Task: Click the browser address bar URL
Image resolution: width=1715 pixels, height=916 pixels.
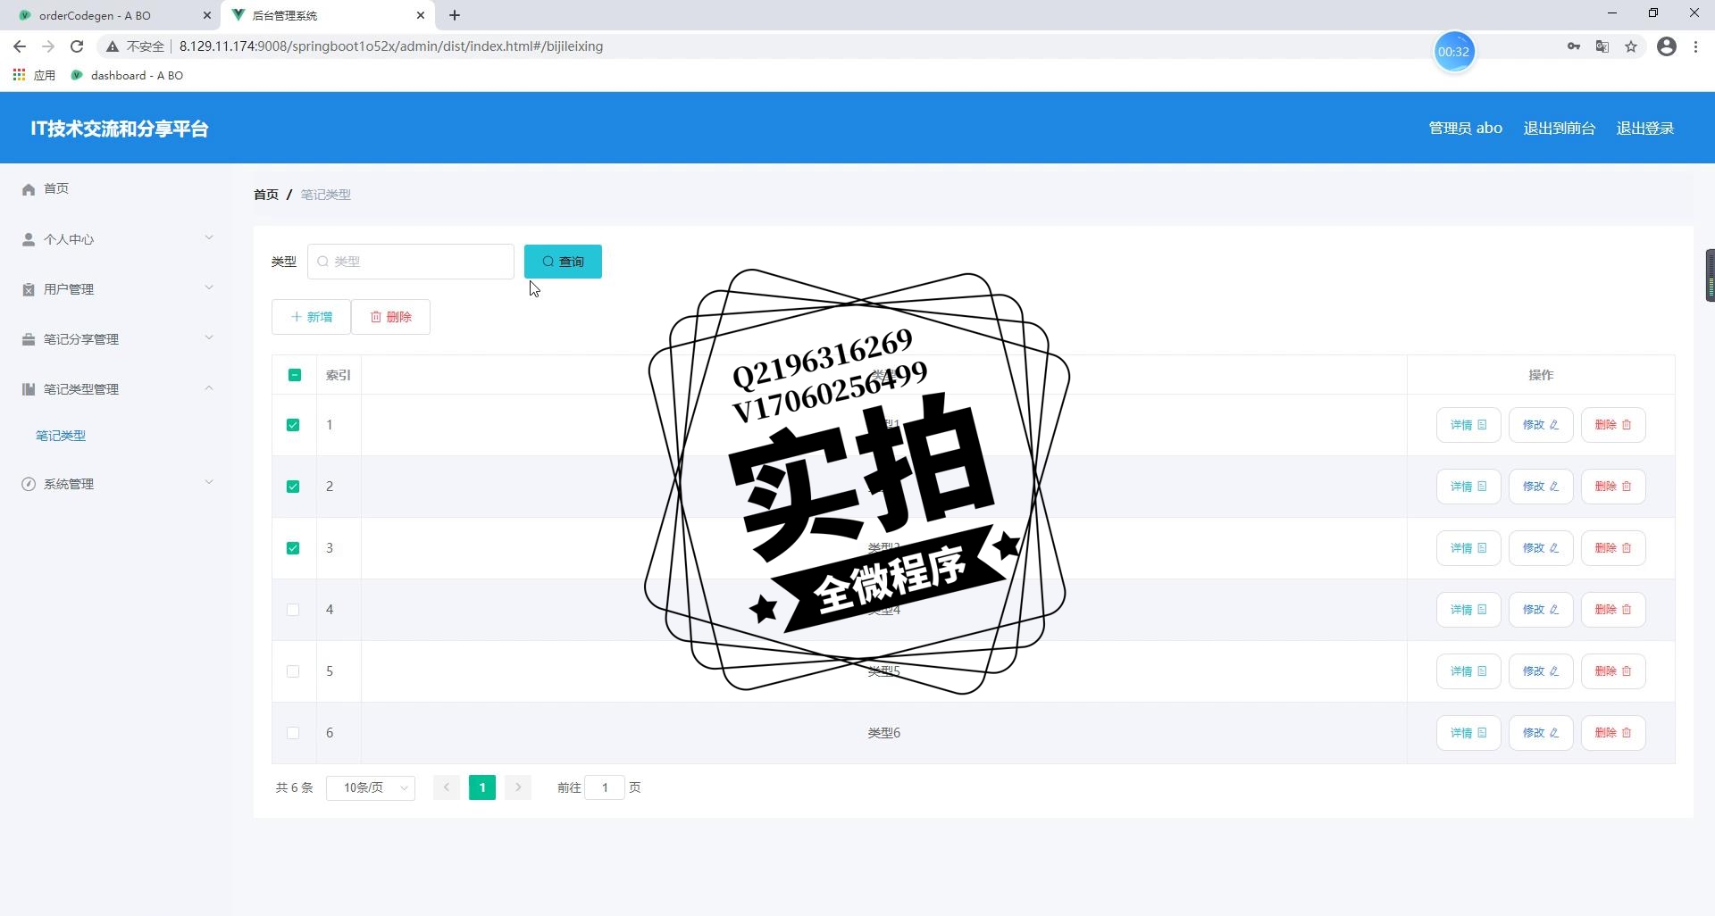Action: click(x=391, y=46)
